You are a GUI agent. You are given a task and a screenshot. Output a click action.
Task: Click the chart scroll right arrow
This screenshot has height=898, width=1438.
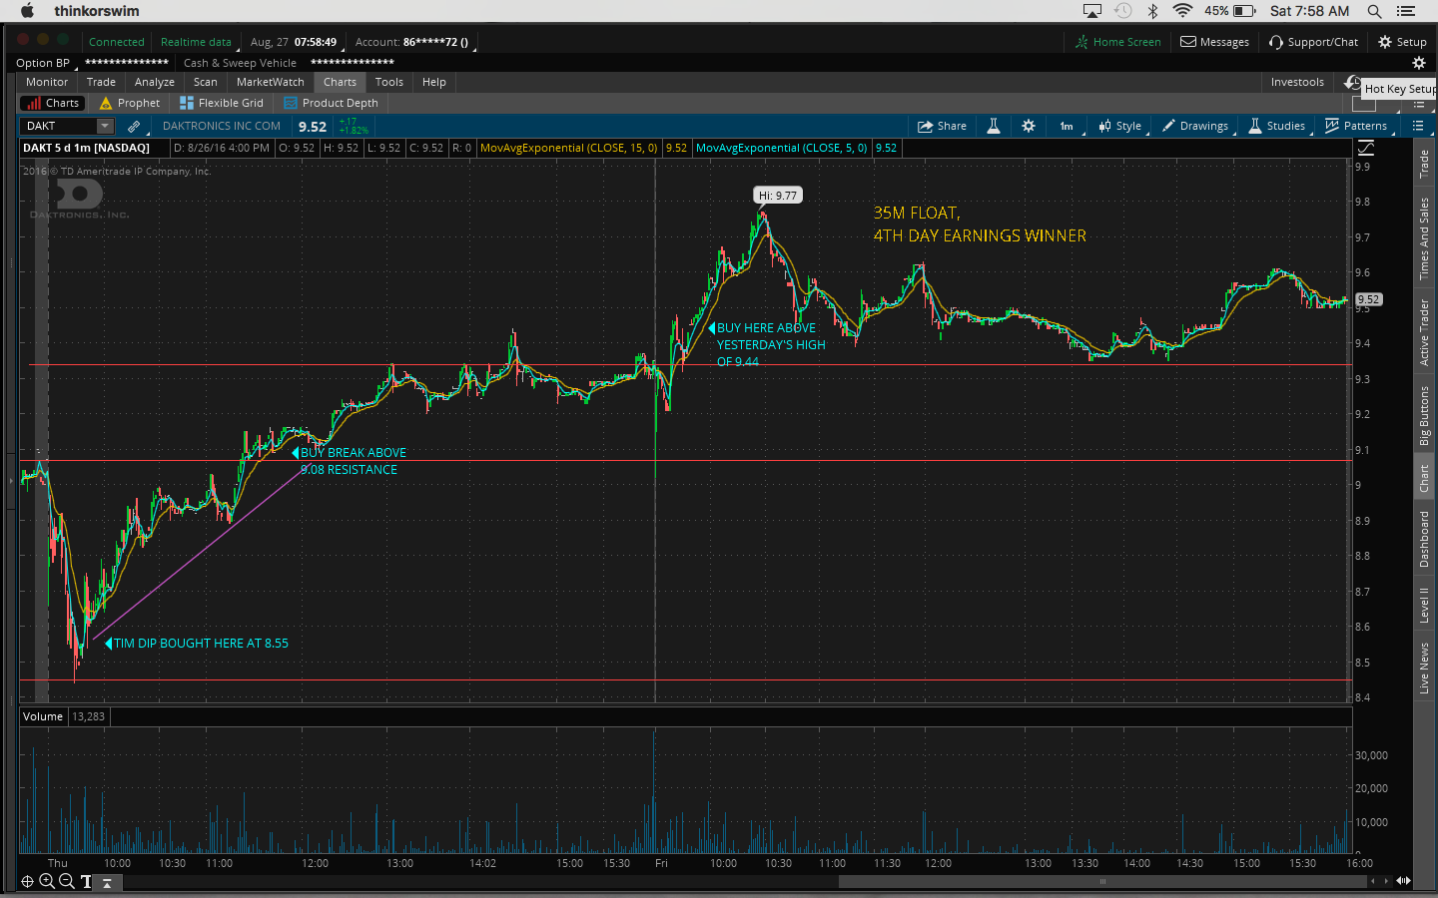(x=1386, y=881)
